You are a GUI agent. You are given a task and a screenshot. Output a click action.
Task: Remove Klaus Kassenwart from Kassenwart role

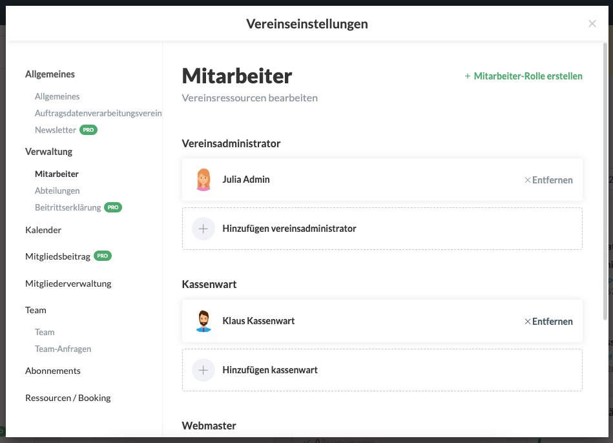548,322
